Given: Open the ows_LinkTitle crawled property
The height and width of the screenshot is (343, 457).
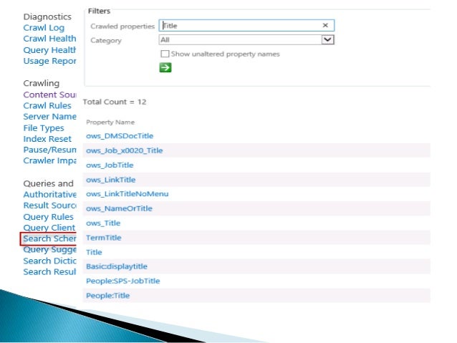Looking at the screenshot, I should (x=111, y=180).
